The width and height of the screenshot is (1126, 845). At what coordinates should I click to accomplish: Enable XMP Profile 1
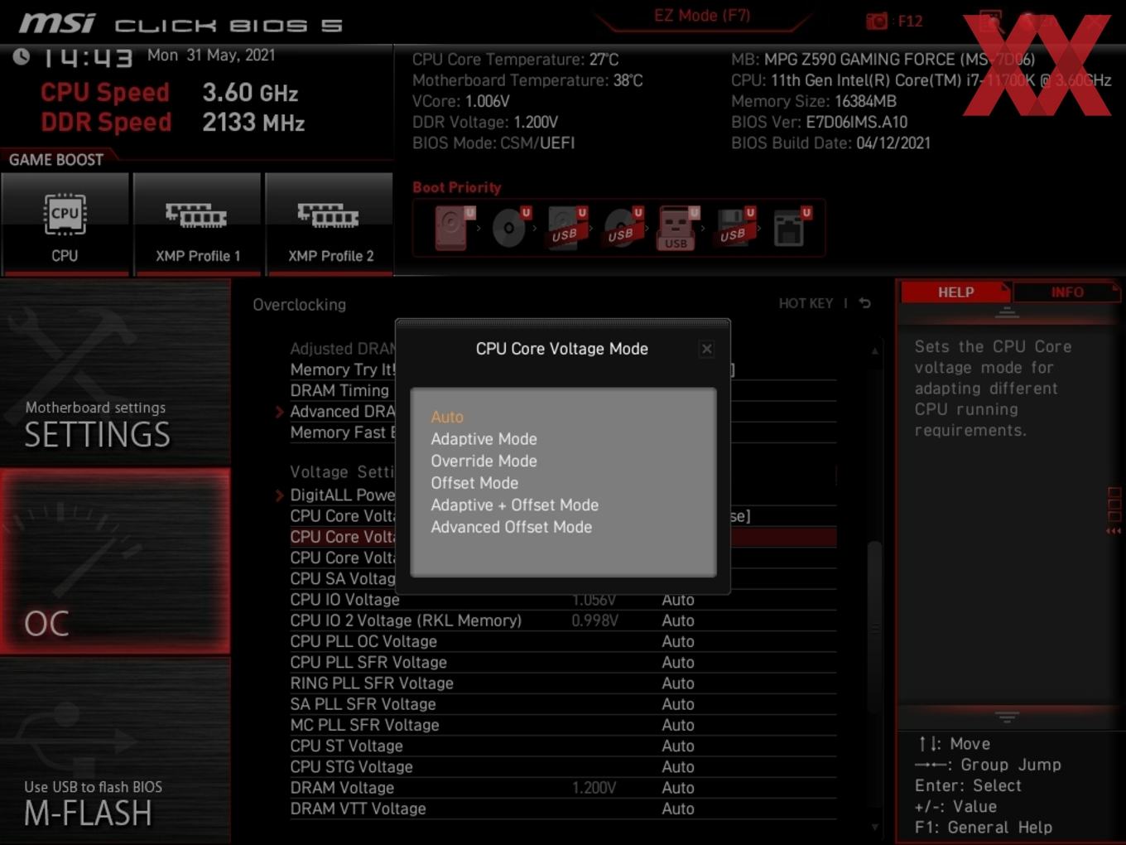197,224
